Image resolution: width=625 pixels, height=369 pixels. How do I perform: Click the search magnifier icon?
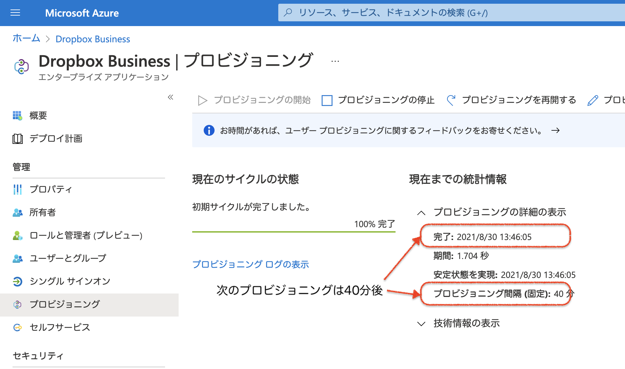[288, 13]
